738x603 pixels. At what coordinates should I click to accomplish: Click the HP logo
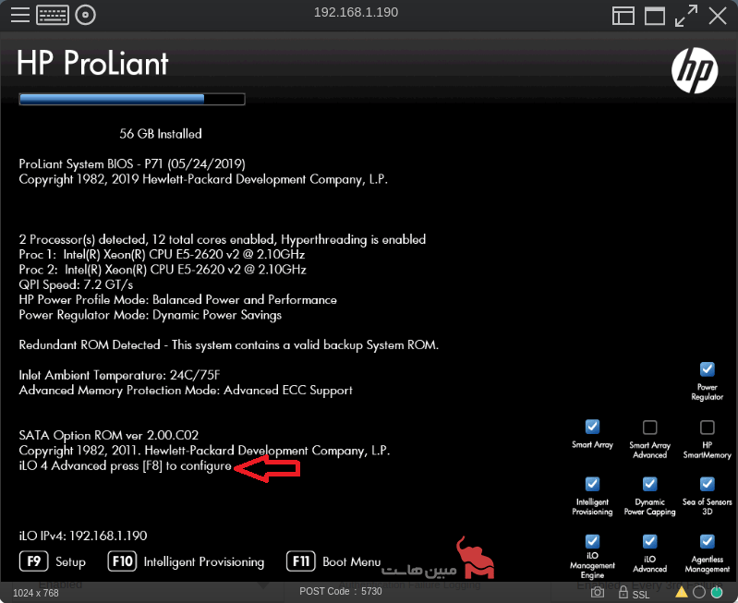(x=695, y=70)
